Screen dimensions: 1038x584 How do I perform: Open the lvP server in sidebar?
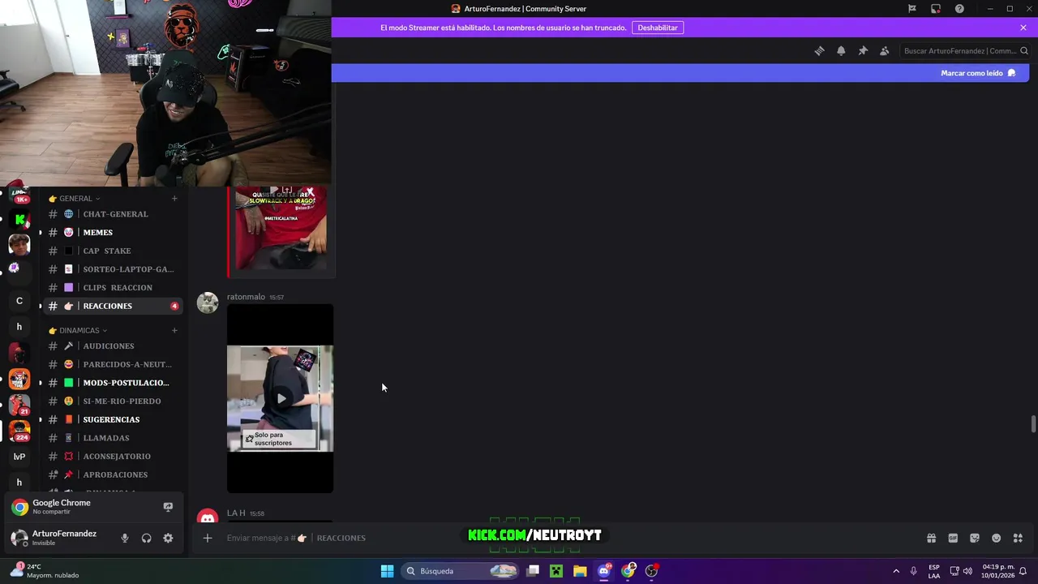click(19, 457)
